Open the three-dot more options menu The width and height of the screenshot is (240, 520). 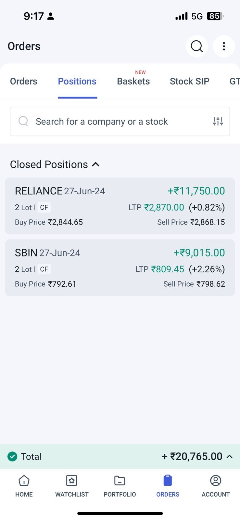tap(224, 46)
